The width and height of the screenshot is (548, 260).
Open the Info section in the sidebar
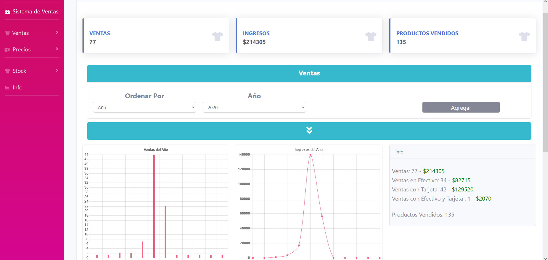pyautogui.click(x=17, y=87)
